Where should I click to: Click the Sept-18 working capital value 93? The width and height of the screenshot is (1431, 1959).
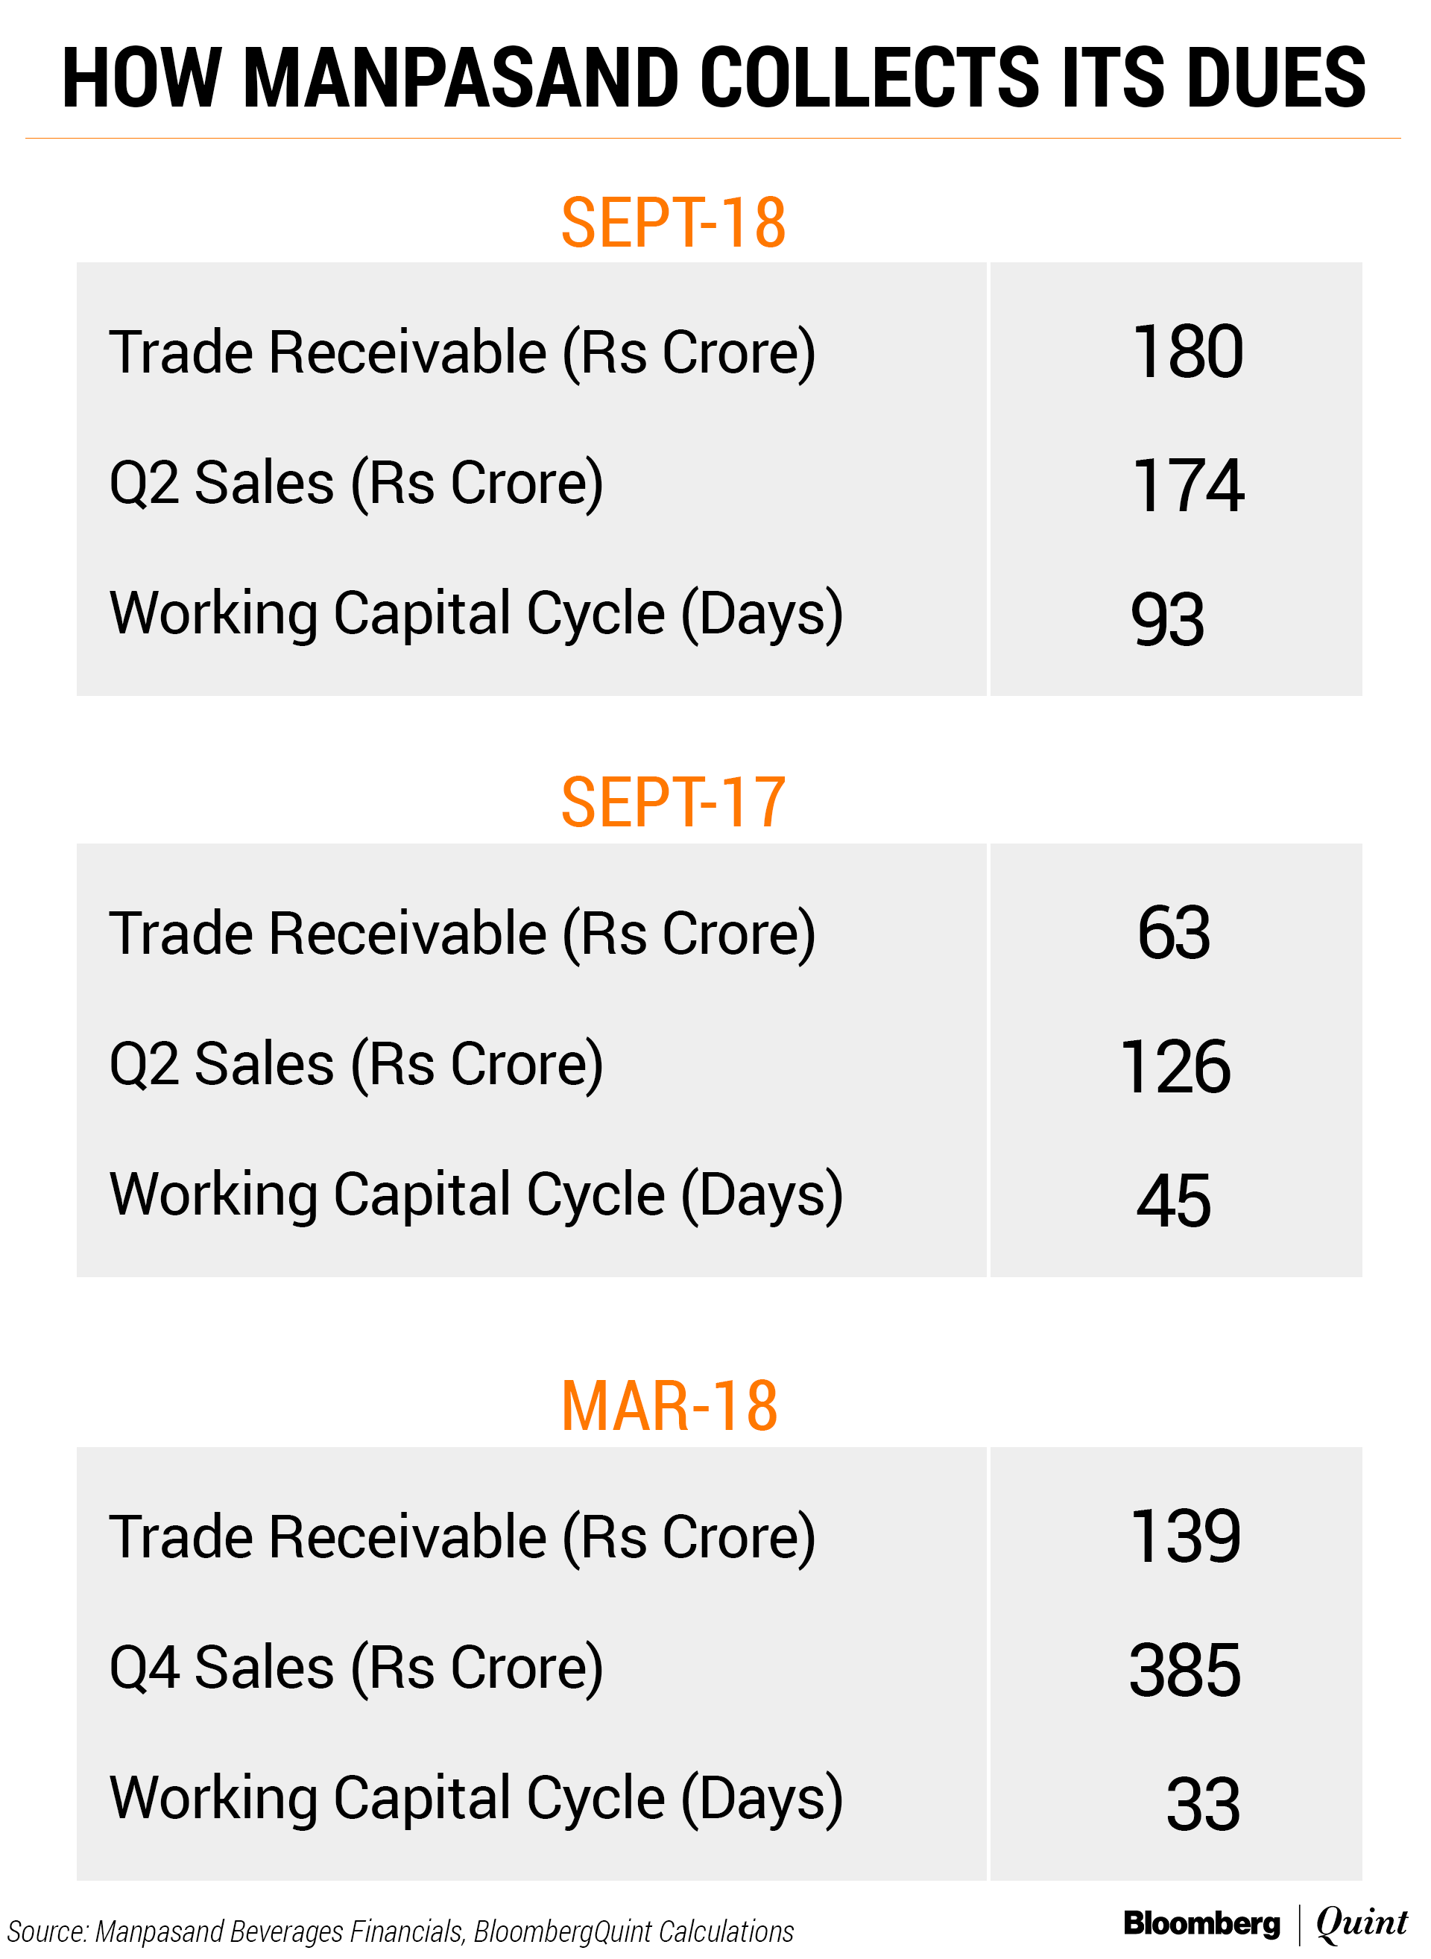pos(1167,620)
